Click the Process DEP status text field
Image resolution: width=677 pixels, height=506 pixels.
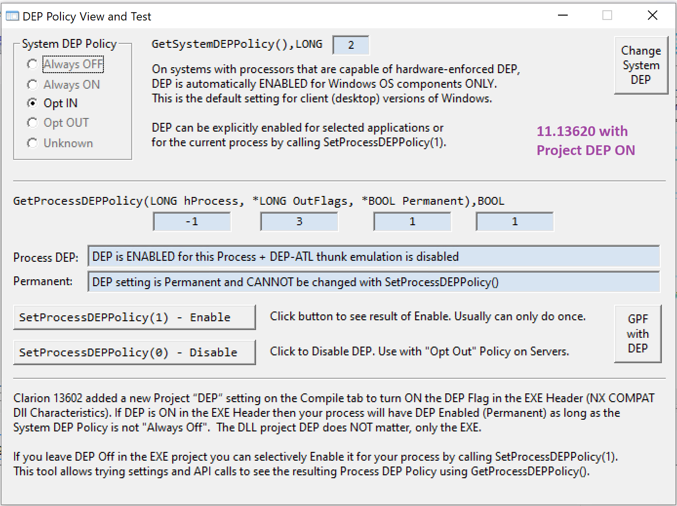tap(373, 257)
